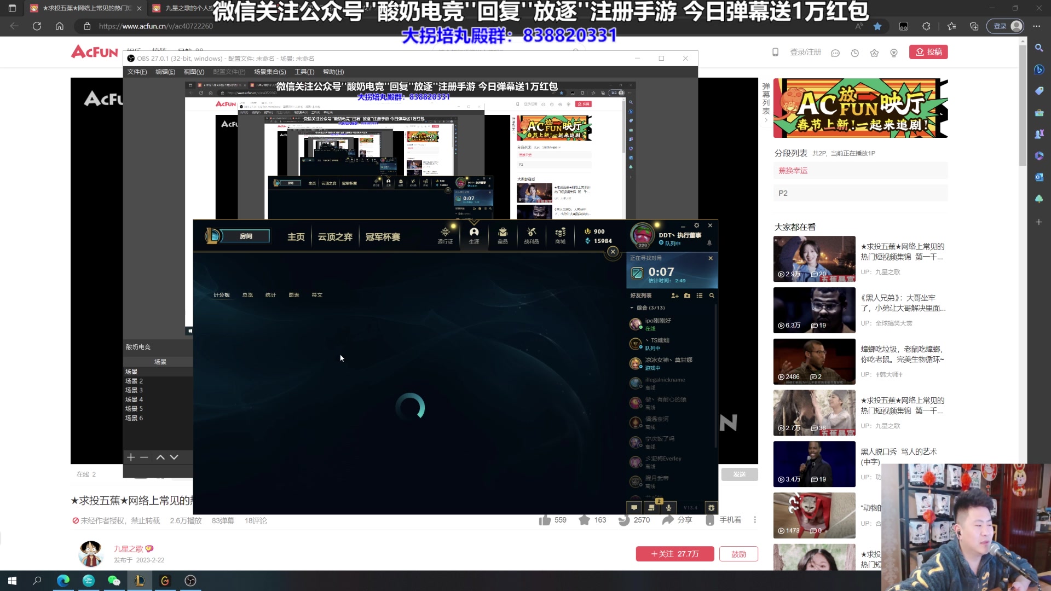
Task: Click the AcFun messages speech bubble icon
Action: (x=835, y=53)
